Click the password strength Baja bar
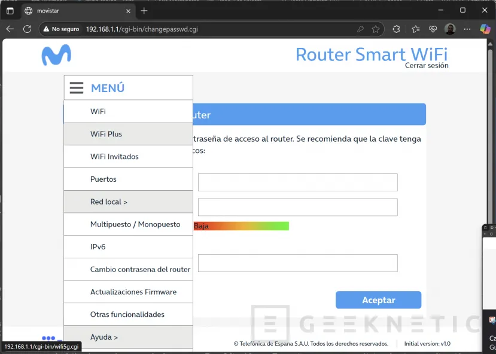This screenshot has width=496, height=354. click(x=241, y=226)
